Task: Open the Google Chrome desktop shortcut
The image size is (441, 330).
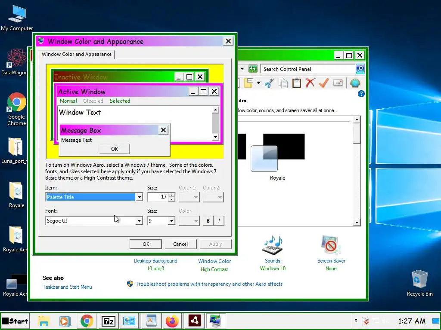Action: point(17,109)
